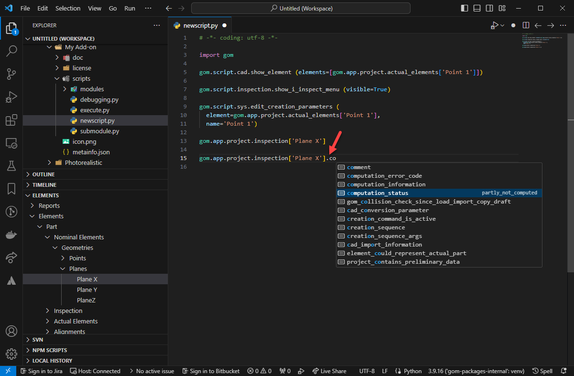Expand the Outline section
The height and width of the screenshot is (376, 574).
(43, 174)
